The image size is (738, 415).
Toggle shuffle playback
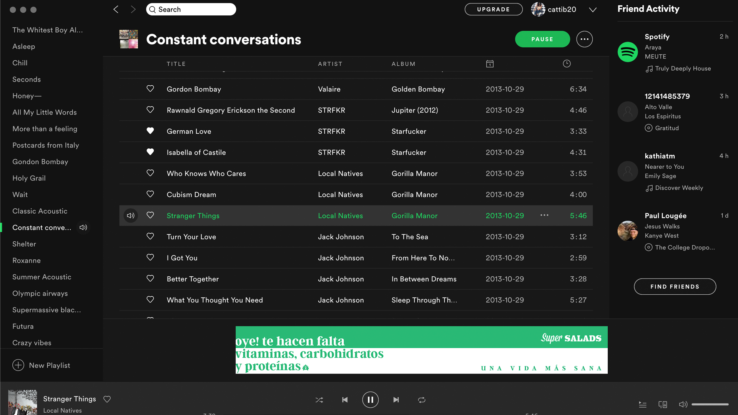pyautogui.click(x=319, y=400)
